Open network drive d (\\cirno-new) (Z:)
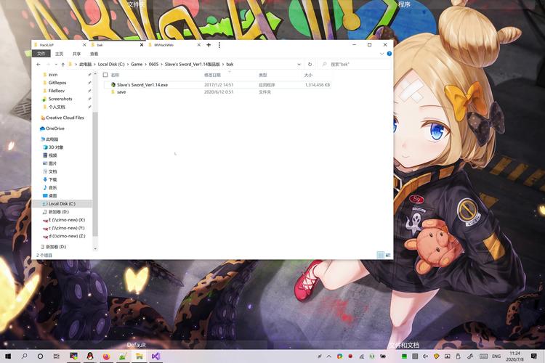545x363 pixels. (64, 236)
